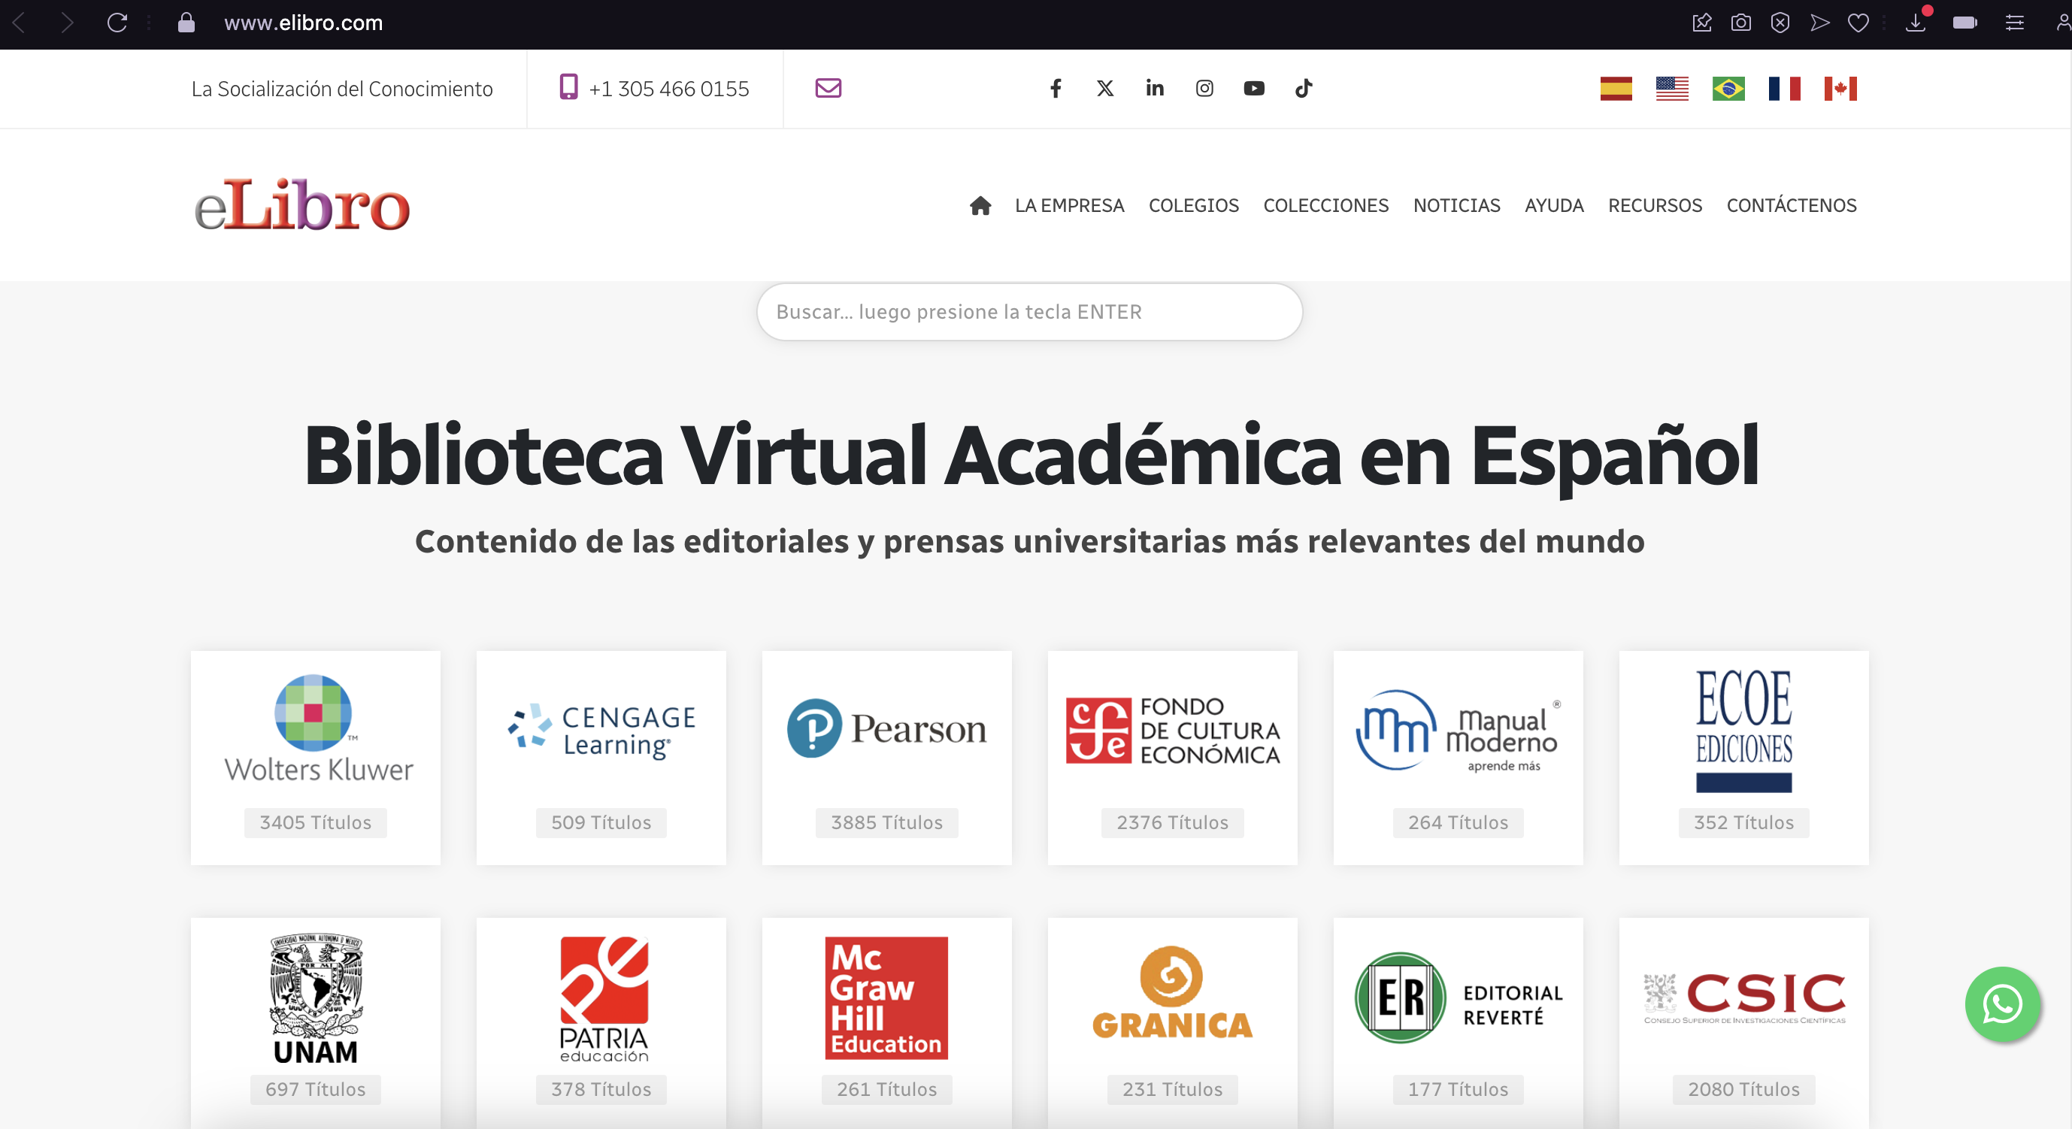Open WhatsApp chat via green floating button
Screen dimensions: 2072x1129
[2003, 1004]
